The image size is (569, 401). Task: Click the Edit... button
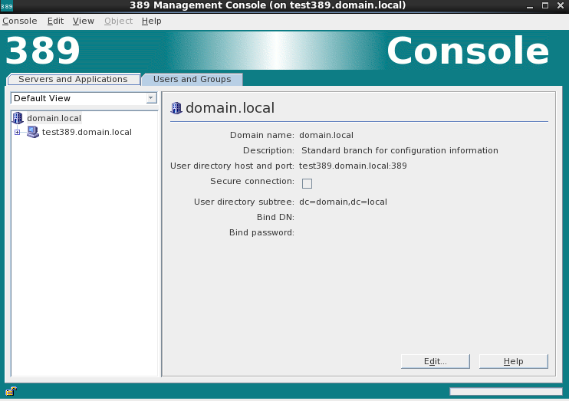(435, 361)
